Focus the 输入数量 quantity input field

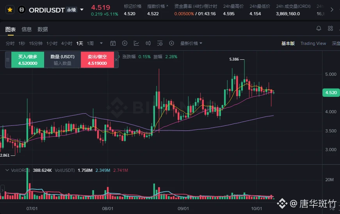[62, 63]
